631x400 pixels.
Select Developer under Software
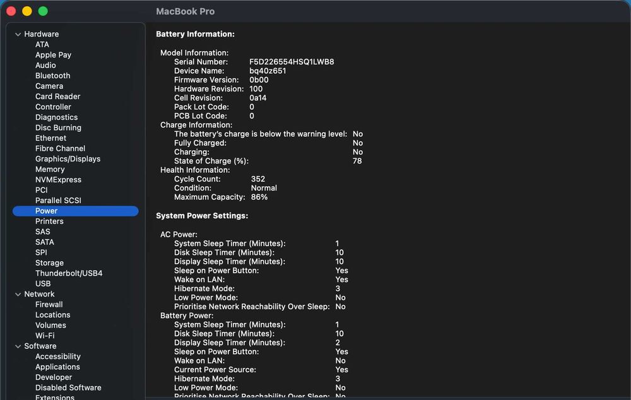pos(54,377)
